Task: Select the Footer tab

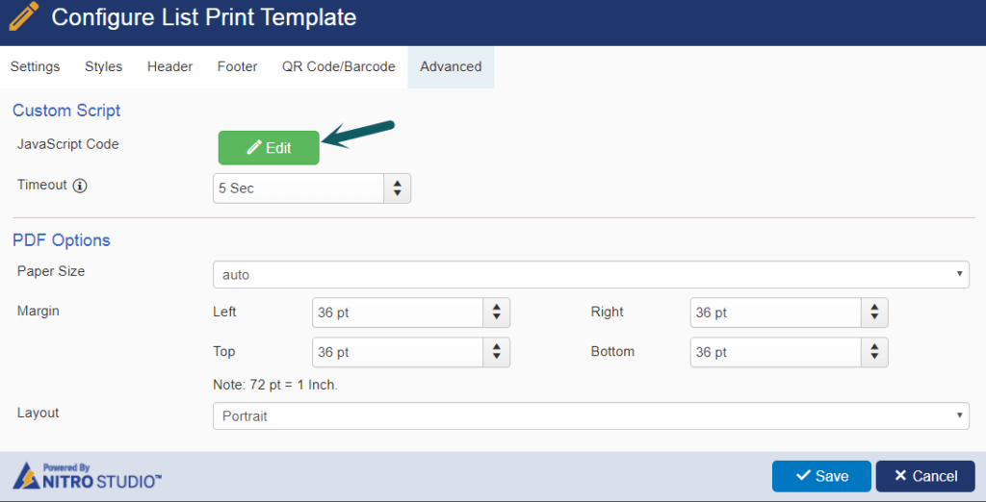Action: (x=237, y=67)
